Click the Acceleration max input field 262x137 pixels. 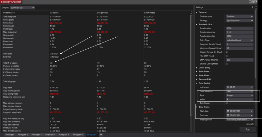[x=239, y=32]
